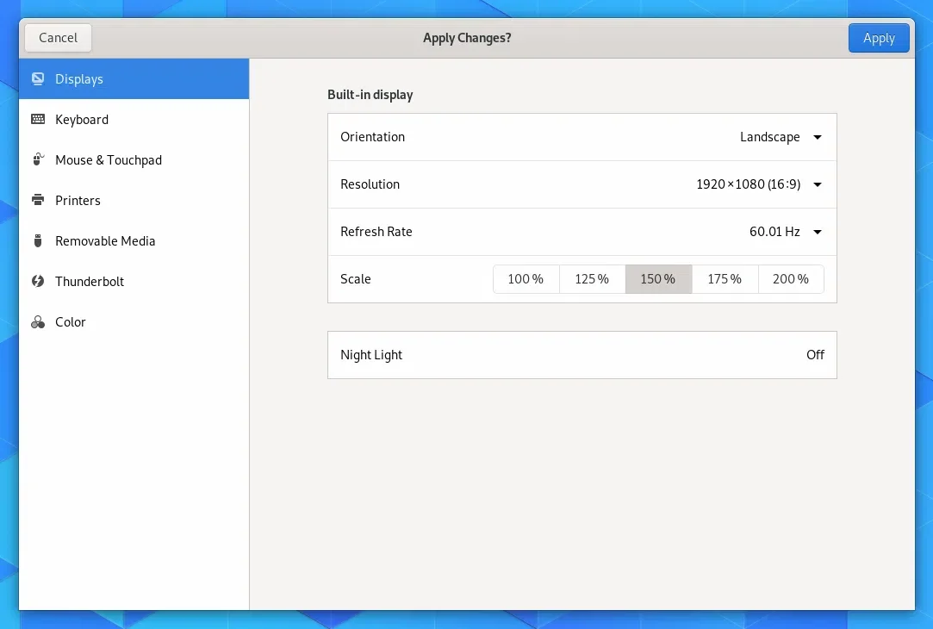The image size is (933, 629).
Task: Open the Keyboard settings icon
Action: (x=38, y=119)
